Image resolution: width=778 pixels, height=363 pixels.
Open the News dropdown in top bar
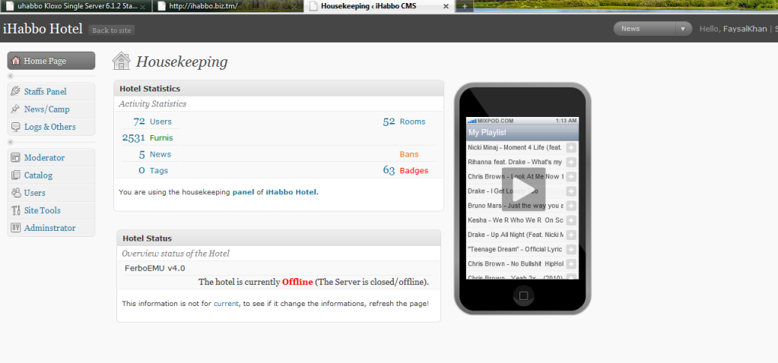coord(653,29)
